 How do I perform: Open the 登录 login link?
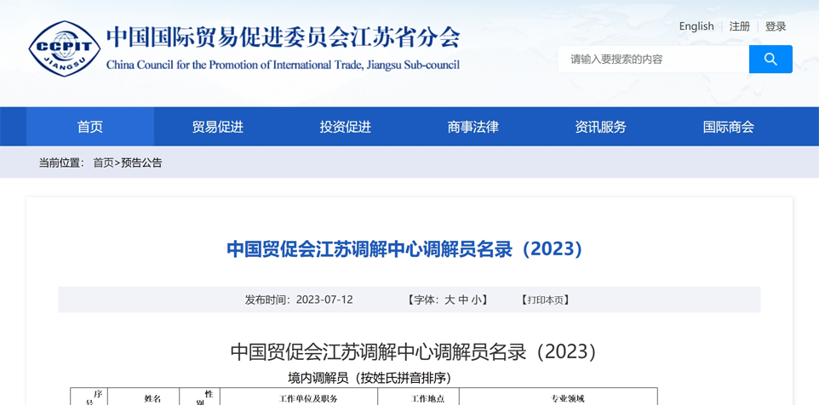tap(776, 26)
